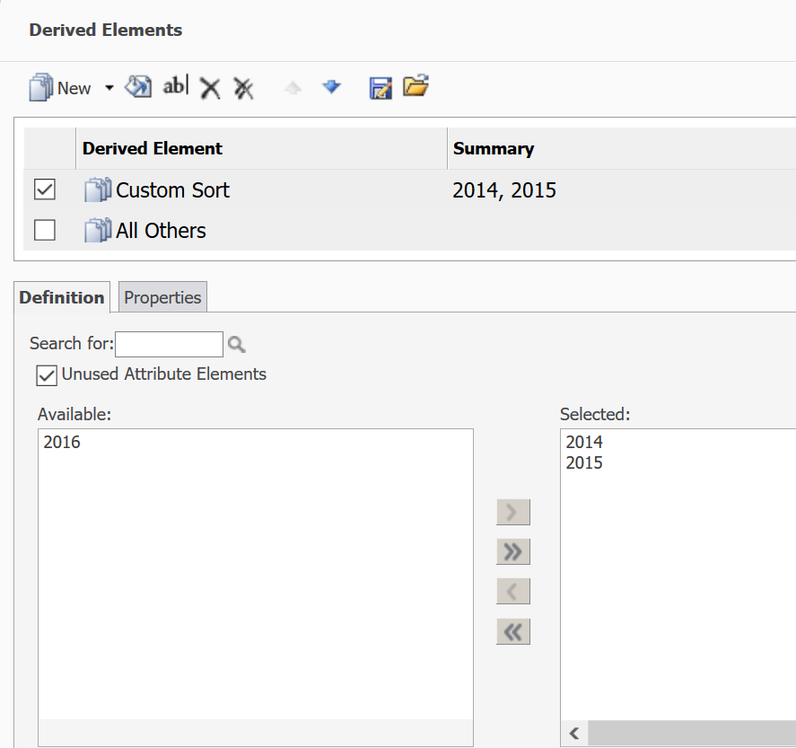
Task: Click the Selected list scroll left arrow
Action: tap(574, 734)
